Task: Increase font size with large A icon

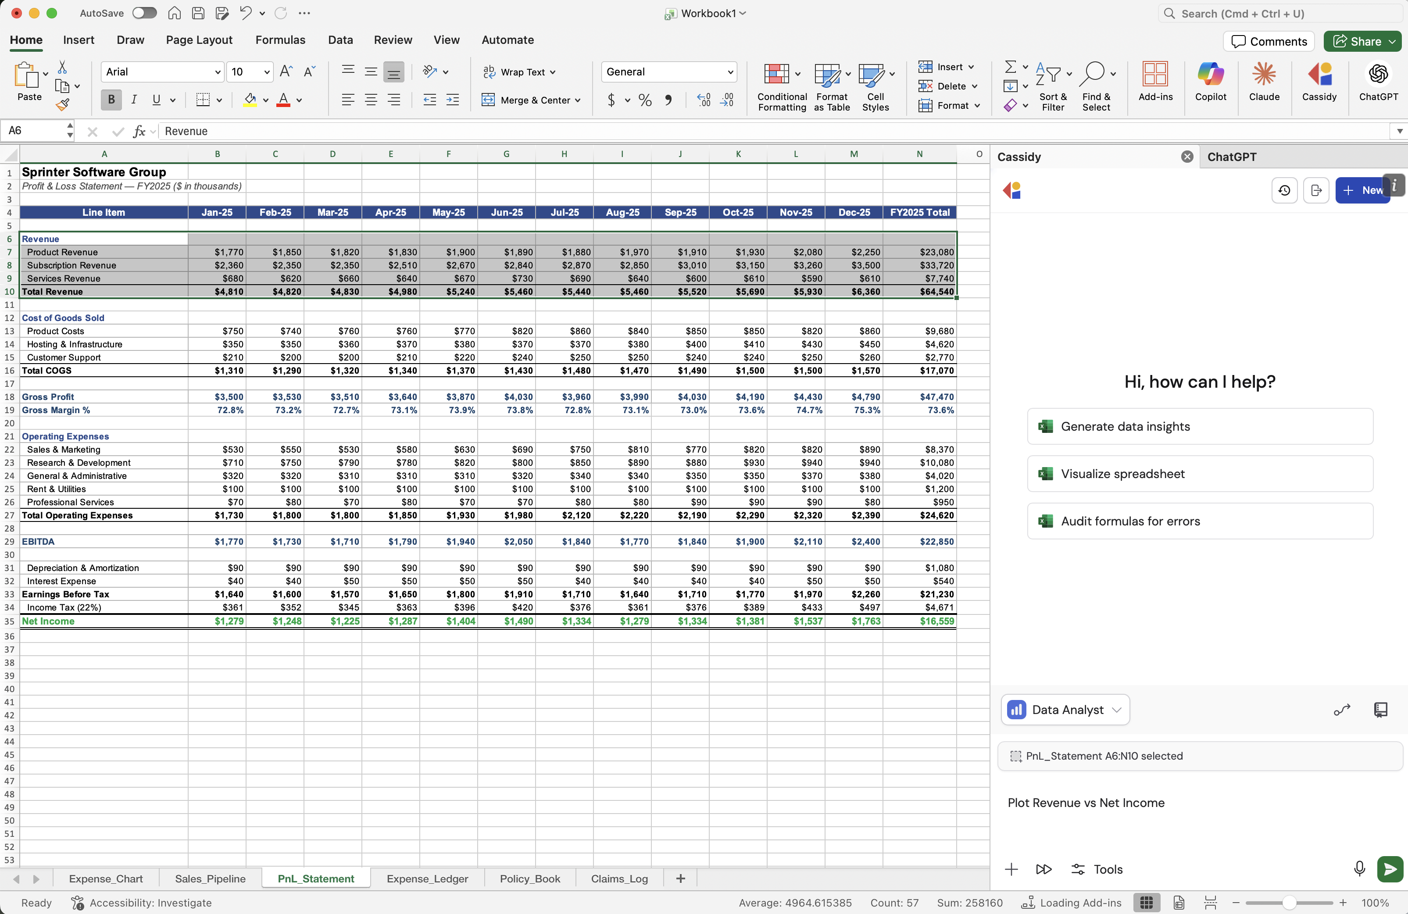Action: click(x=286, y=71)
